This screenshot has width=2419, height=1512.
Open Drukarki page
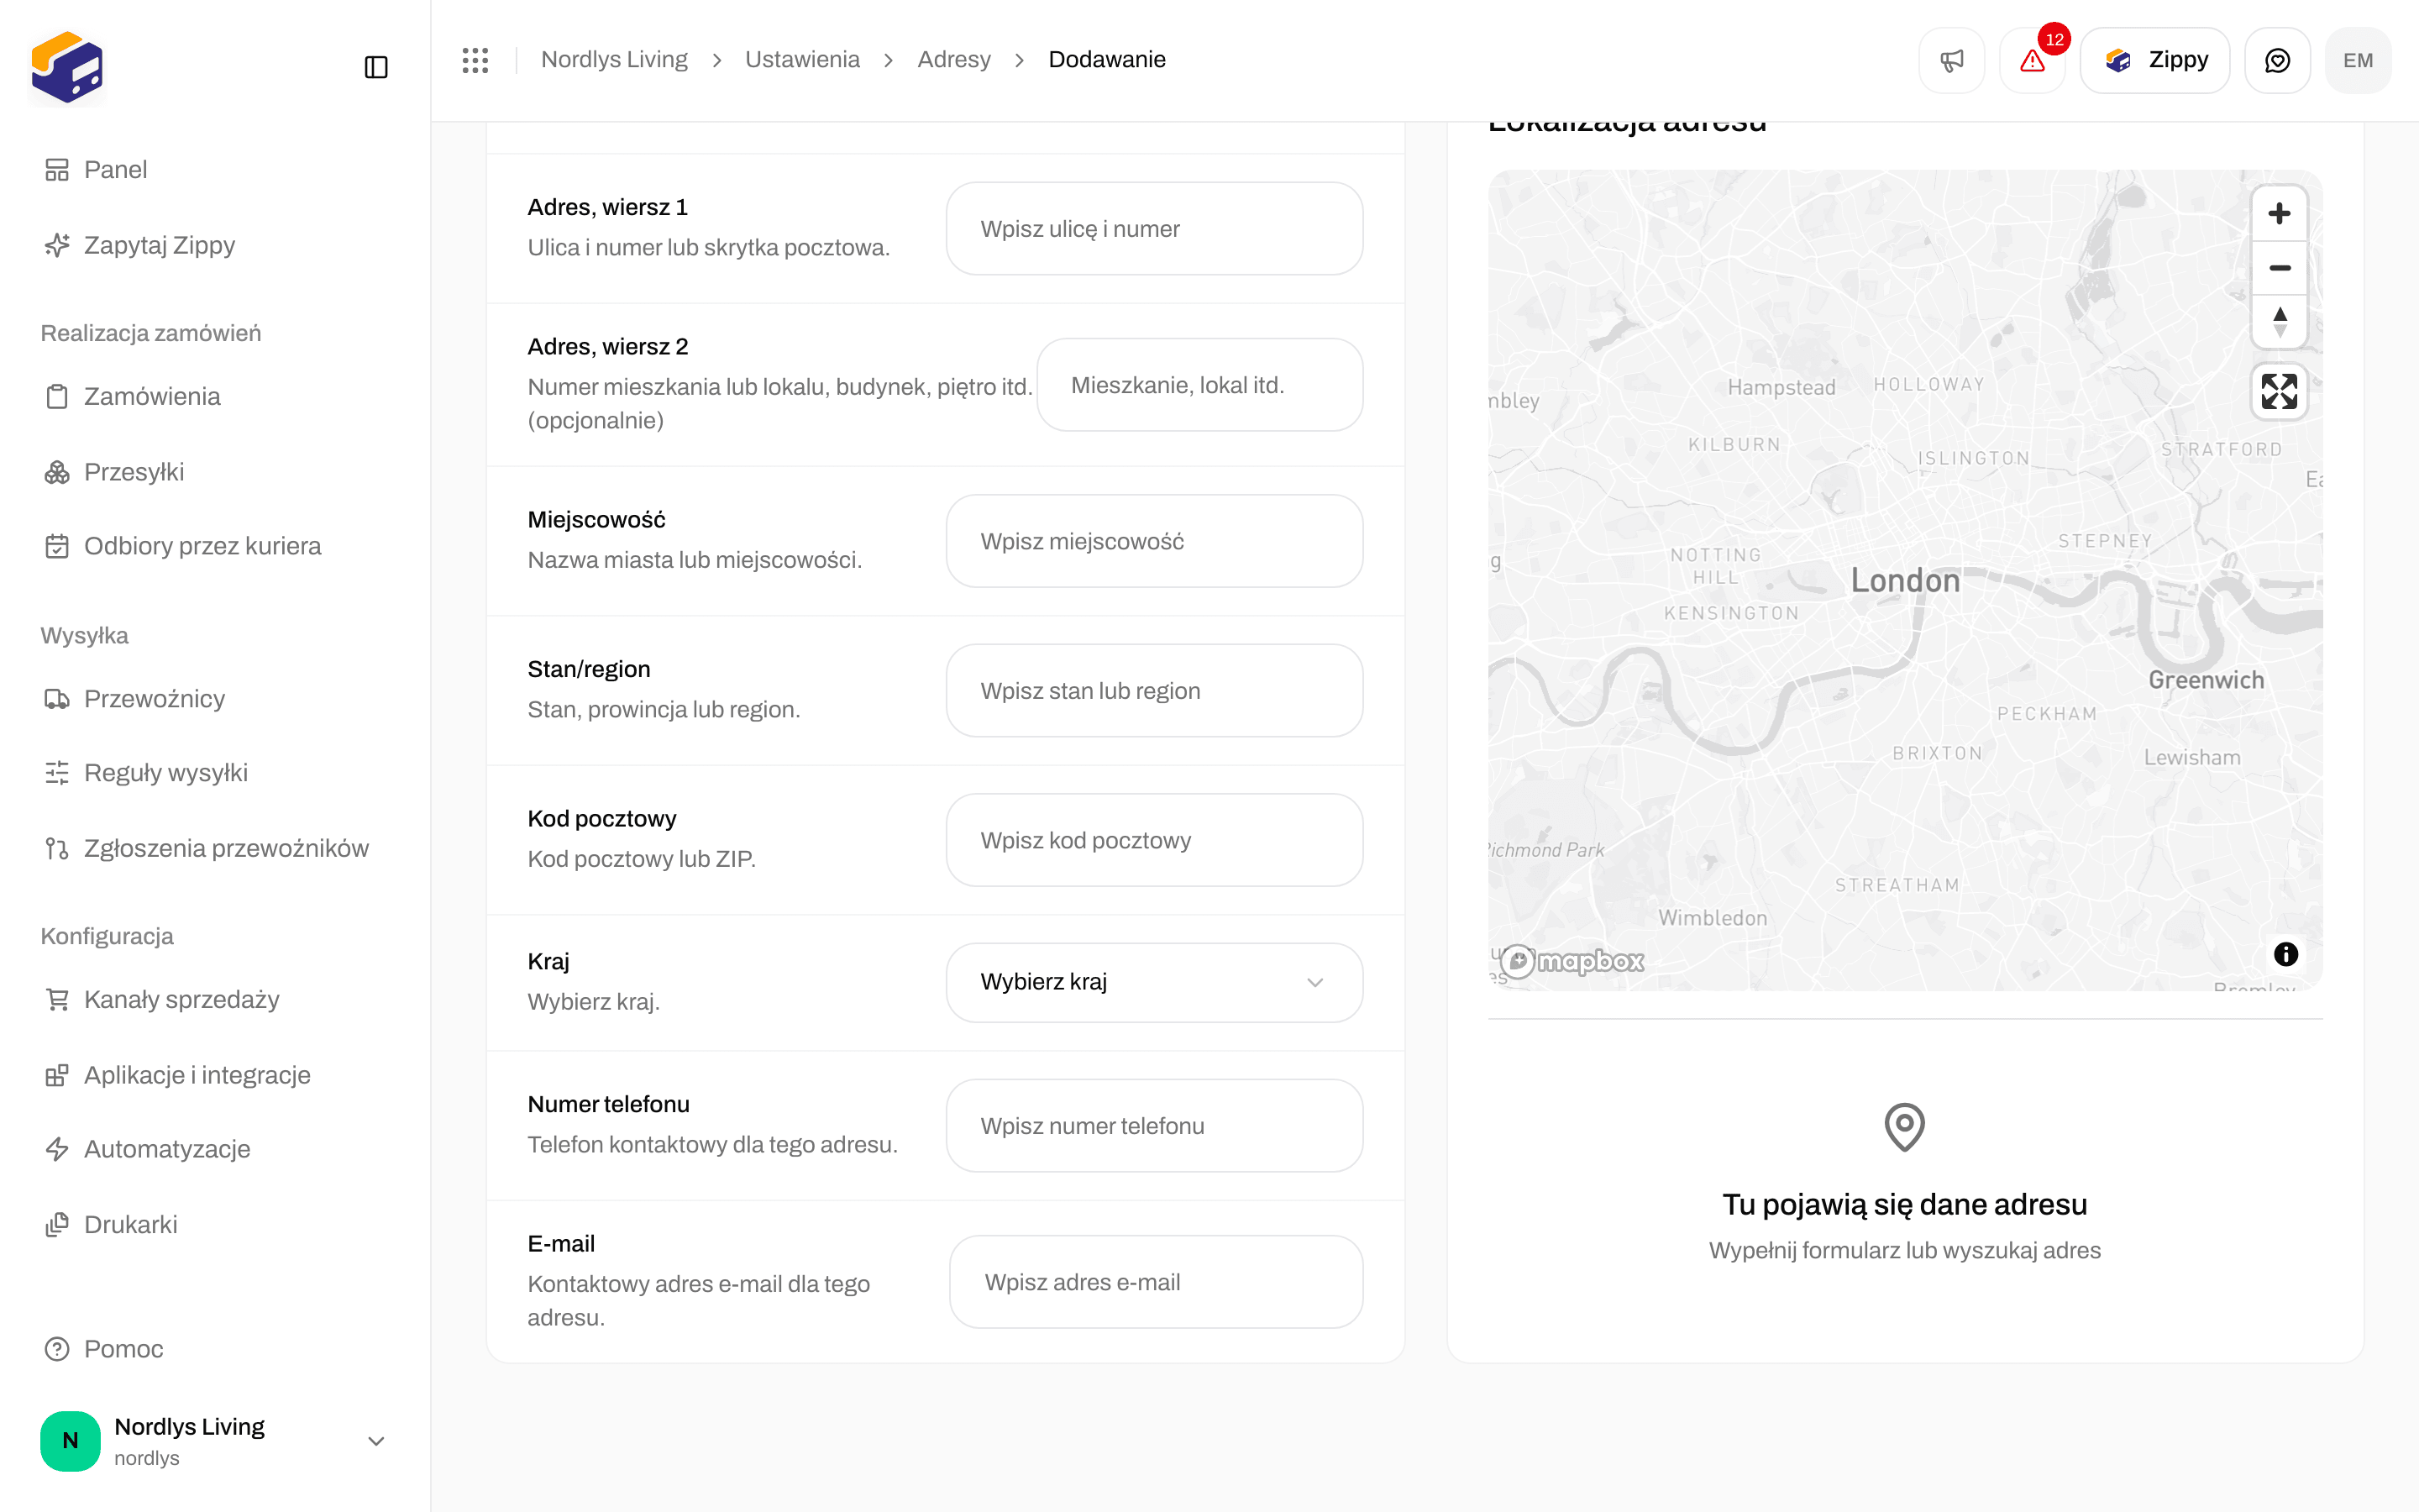point(215,1225)
